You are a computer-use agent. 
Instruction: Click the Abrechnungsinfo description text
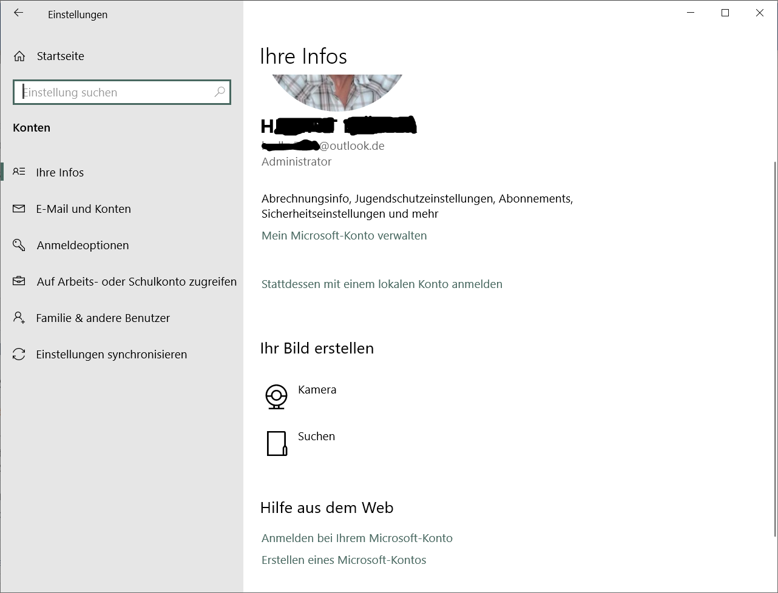[x=417, y=206]
